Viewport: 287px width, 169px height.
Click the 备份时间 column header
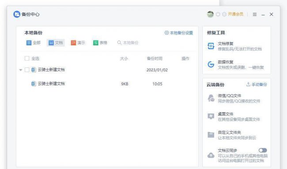pos(155,59)
